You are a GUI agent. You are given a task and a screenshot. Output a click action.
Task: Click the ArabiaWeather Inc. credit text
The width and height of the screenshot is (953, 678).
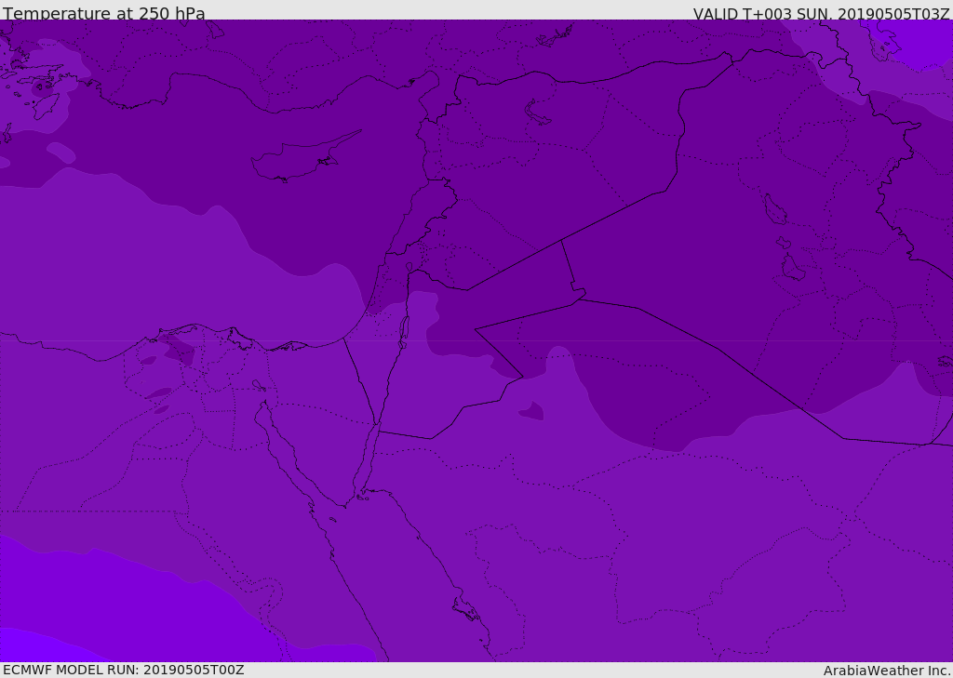coord(886,671)
